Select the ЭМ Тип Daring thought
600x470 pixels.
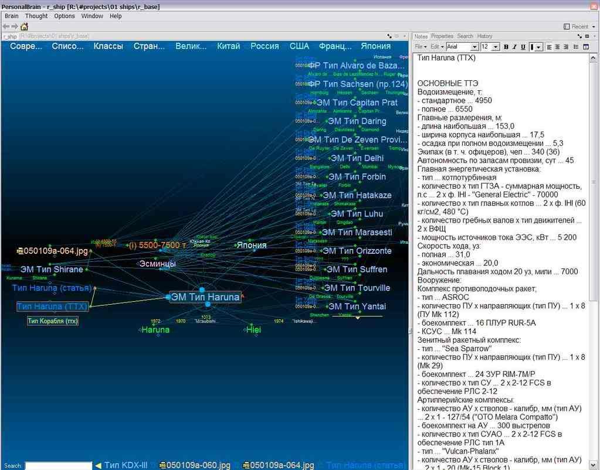(x=357, y=121)
